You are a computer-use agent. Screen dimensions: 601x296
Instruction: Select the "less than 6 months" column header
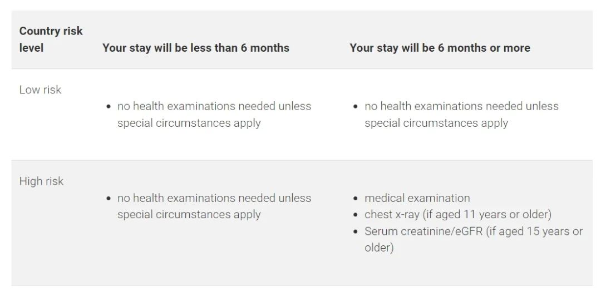tap(195, 48)
